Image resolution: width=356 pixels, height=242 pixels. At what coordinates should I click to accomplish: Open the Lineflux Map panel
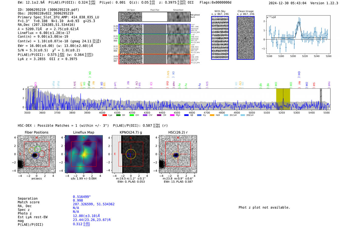coord(84,154)
